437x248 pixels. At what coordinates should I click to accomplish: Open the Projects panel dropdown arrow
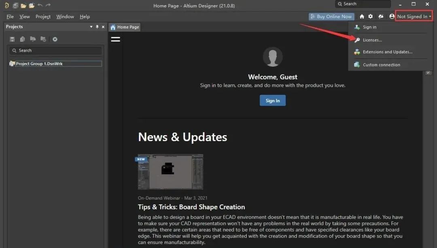click(x=91, y=27)
